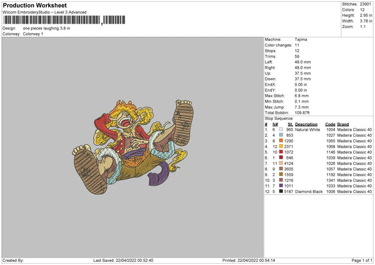Select the yellow thread swatch with 2371 stitches
This screenshot has height=265, width=375.
(x=281, y=146)
